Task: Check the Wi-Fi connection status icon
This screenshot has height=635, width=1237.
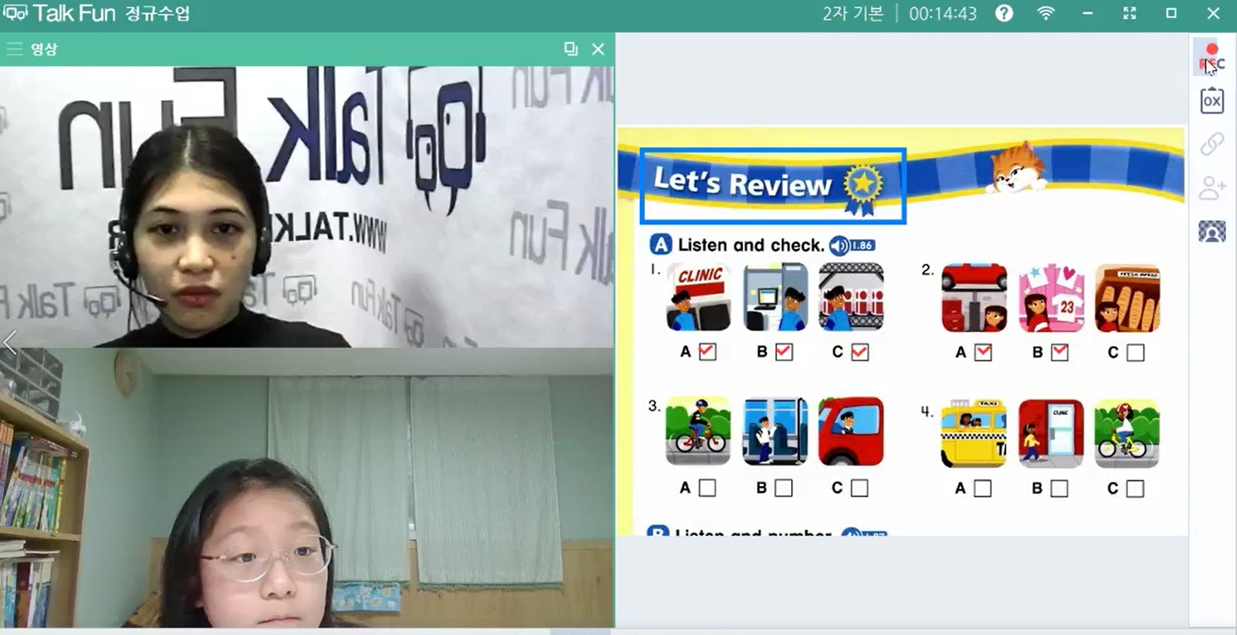Action: [1046, 14]
